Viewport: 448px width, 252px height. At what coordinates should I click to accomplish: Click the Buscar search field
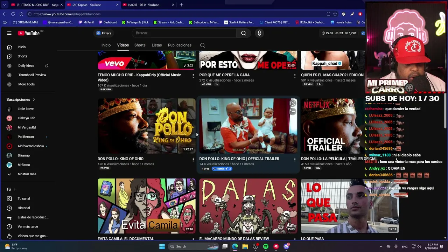point(184,33)
